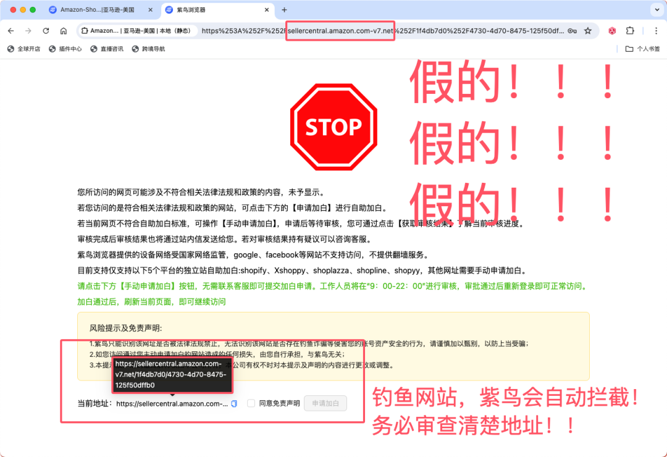Click the 风险提示及免责声明 heading
This screenshot has width=667, height=457.
pyautogui.click(x=126, y=328)
